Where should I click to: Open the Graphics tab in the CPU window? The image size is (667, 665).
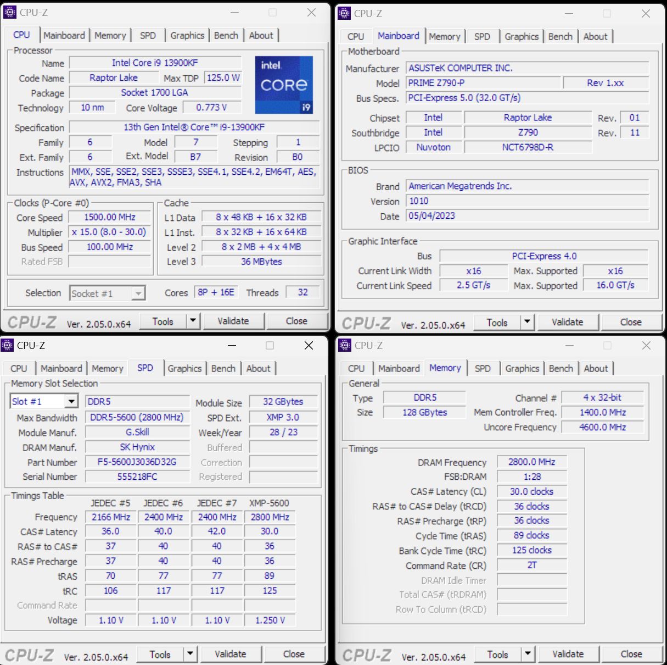tap(187, 35)
